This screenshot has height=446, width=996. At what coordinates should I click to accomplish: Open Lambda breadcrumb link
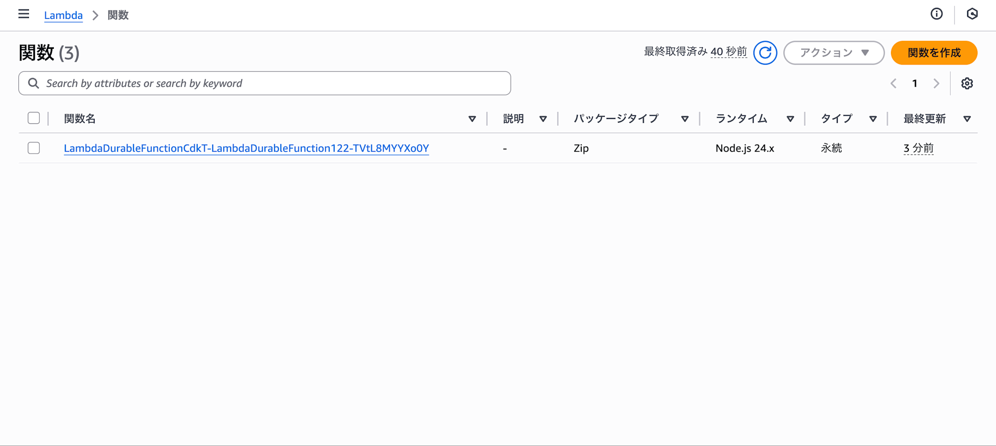coord(63,15)
